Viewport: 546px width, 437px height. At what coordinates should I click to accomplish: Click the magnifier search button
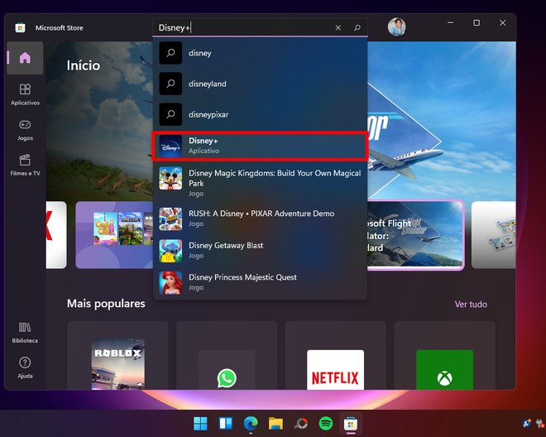(x=357, y=27)
